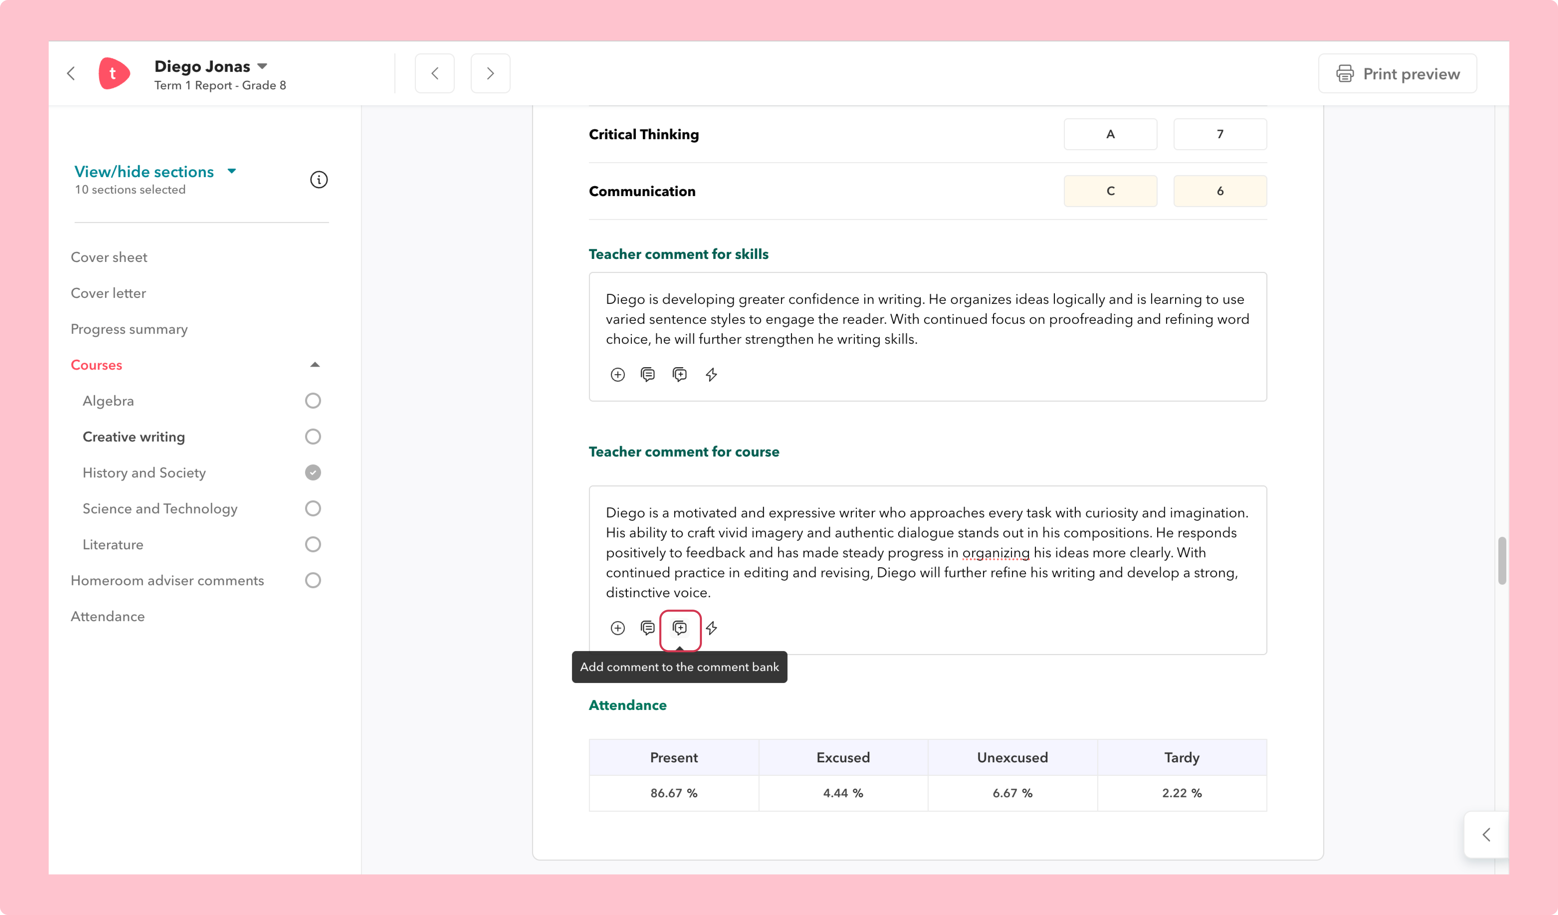1558x915 pixels.
Task: Open the sections info icon
Action: (318, 180)
